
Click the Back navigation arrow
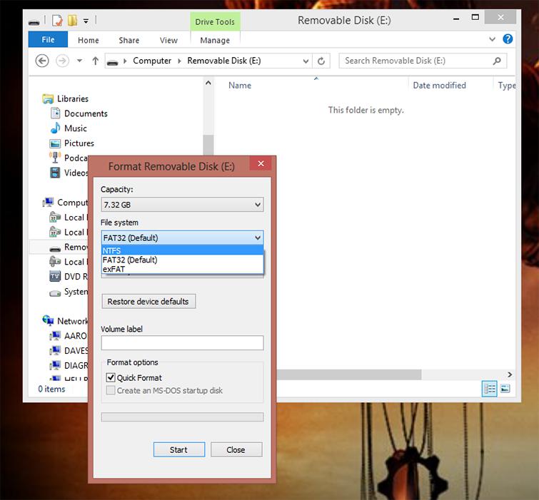click(42, 61)
